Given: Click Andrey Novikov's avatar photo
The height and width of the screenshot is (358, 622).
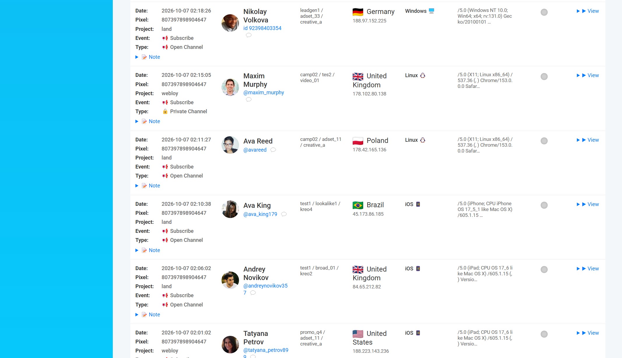Looking at the screenshot, I should (230, 280).
